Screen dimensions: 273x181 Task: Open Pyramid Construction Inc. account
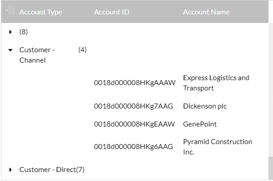pyautogui.click(x=218, y=147)
